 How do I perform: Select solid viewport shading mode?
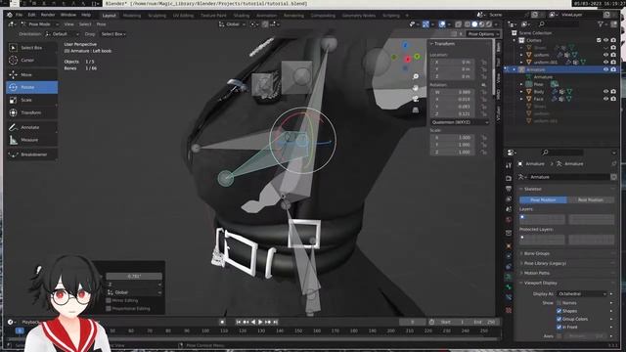[474, 24]
